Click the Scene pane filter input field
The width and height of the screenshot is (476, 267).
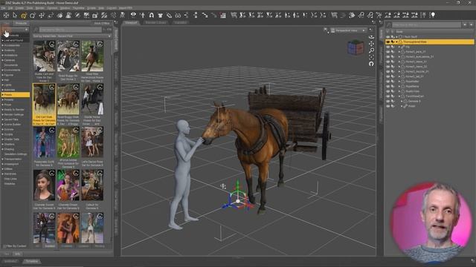426,24
